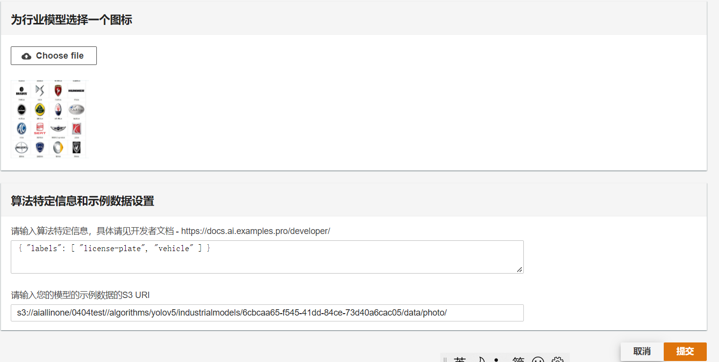The width and height of the screenshot is (719, 362).
Task: Open the IME emoji smiley panel
Action: point(538,360)
